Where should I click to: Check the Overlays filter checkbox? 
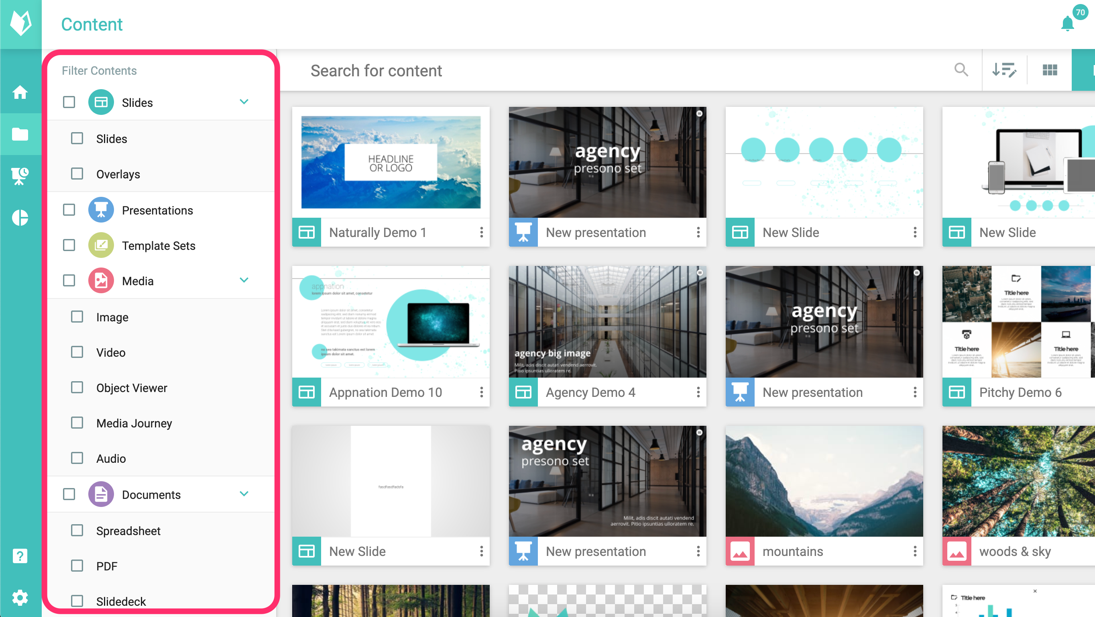pyautogui.click(x=77, y=174)
